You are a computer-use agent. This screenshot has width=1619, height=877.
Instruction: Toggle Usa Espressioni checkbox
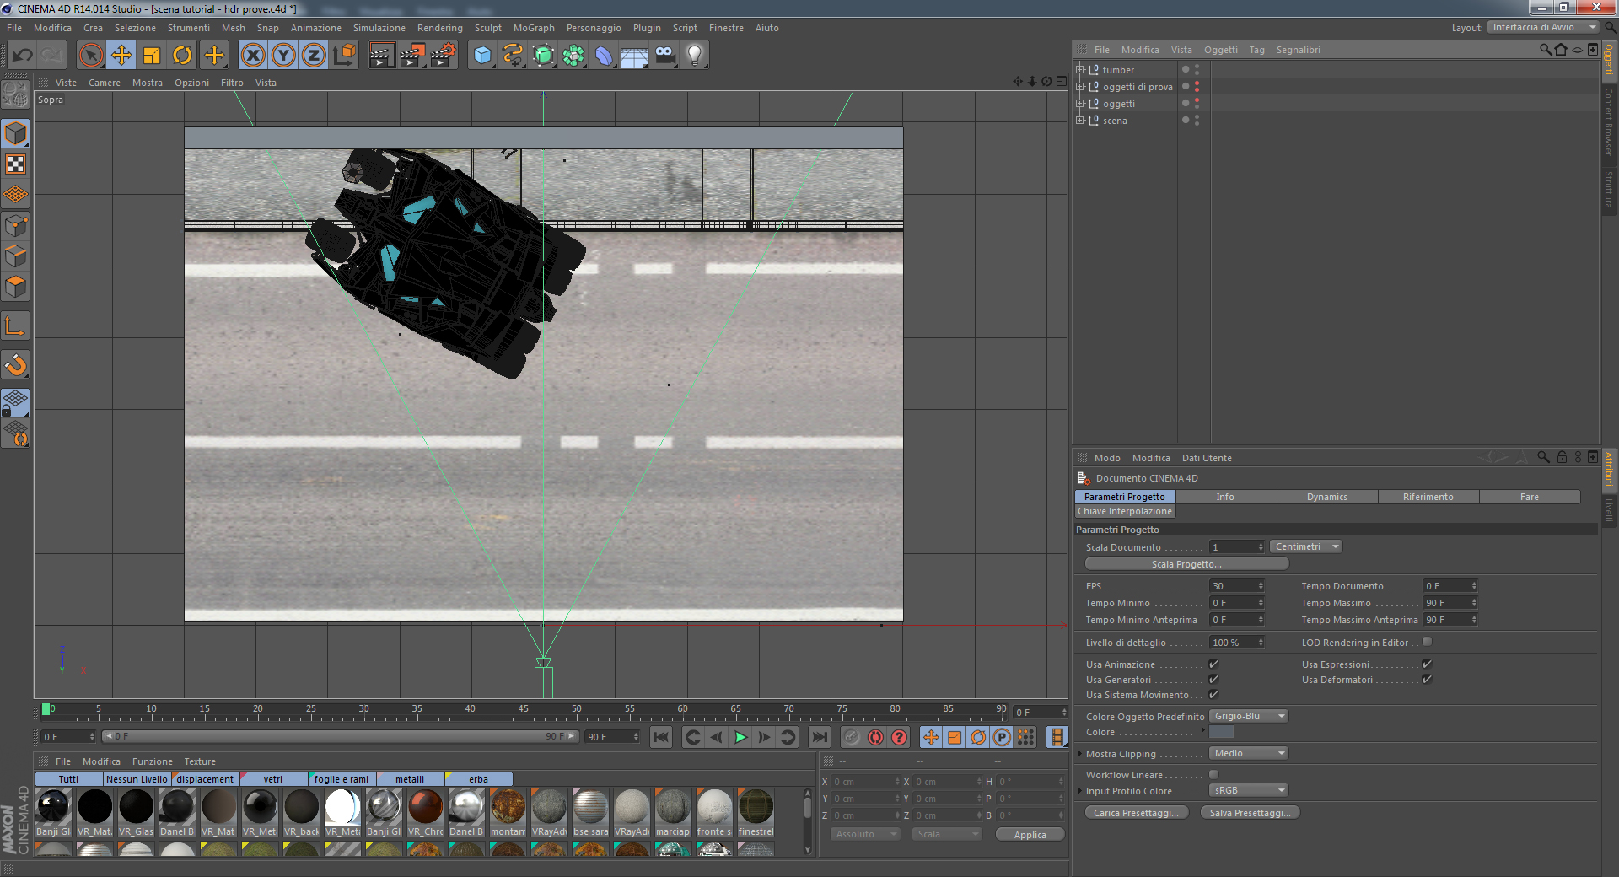[1427, 664]
